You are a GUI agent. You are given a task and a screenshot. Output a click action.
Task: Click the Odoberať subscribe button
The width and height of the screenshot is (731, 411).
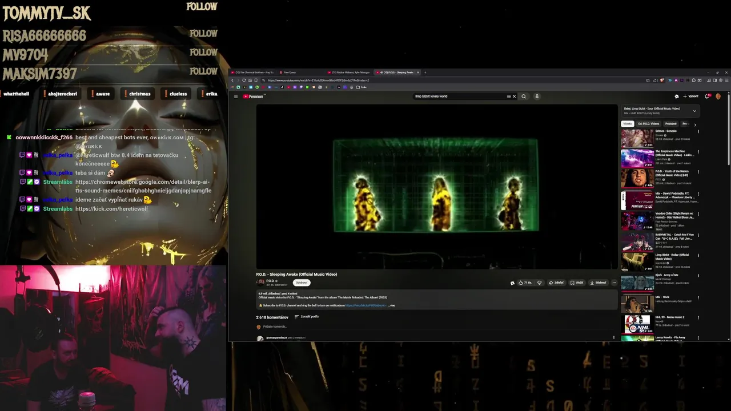click(302, 283)
